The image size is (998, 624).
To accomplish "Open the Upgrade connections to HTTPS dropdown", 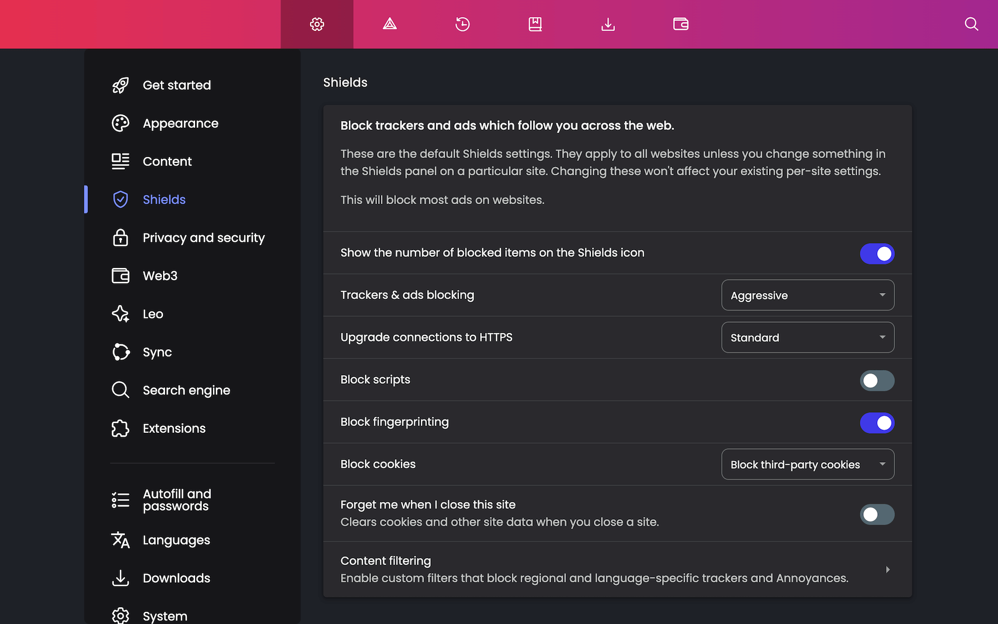I will coord(807,337).
